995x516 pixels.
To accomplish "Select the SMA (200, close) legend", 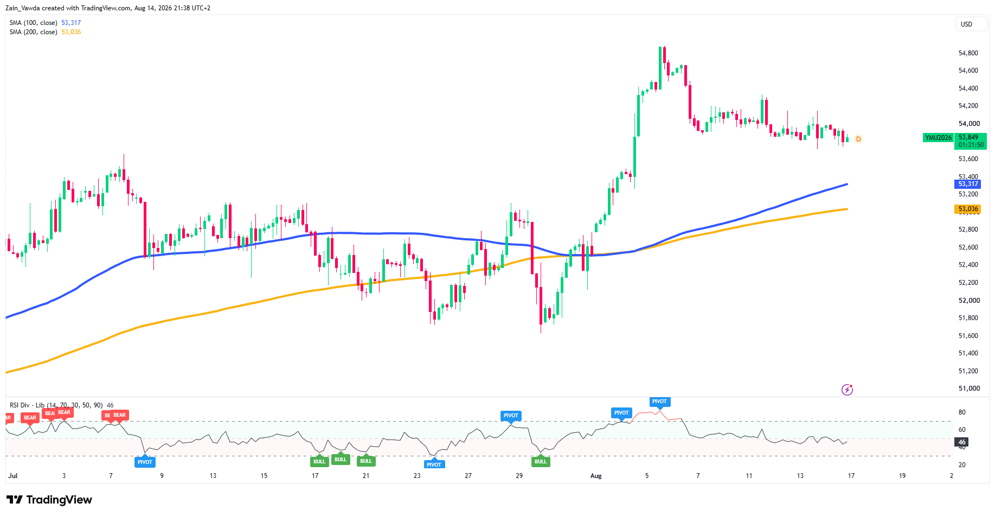I will point(45,32).
